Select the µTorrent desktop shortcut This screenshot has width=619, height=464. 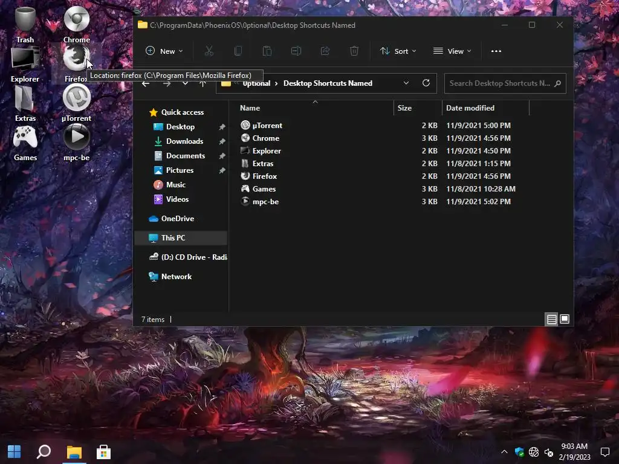77,103
